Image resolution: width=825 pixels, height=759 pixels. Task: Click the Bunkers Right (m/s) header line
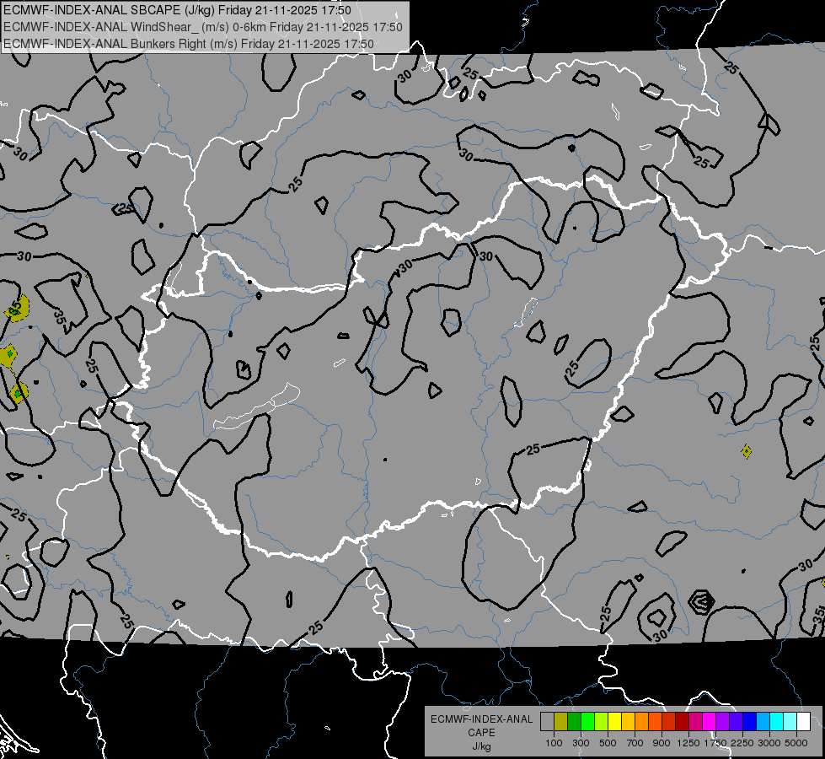coord(189,44)
